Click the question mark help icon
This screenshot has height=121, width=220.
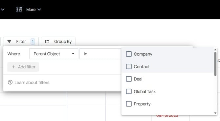10,82
